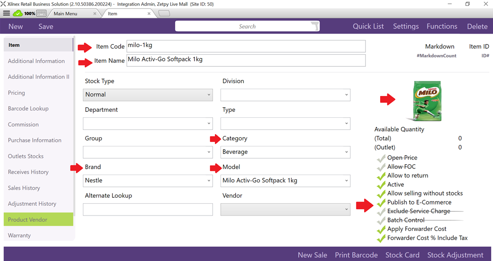493x261 pixels.
Task: Click the New button
Action: 16,26
